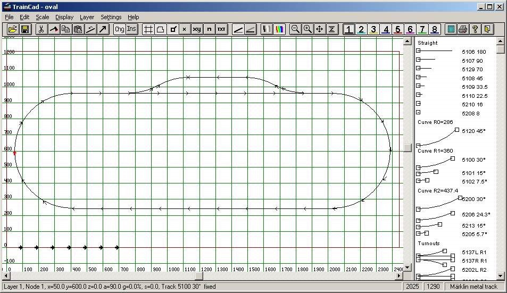The width and height of the screenshot is (507, 293).
Task: Open the Settings menu
Action: click(111, 17)
